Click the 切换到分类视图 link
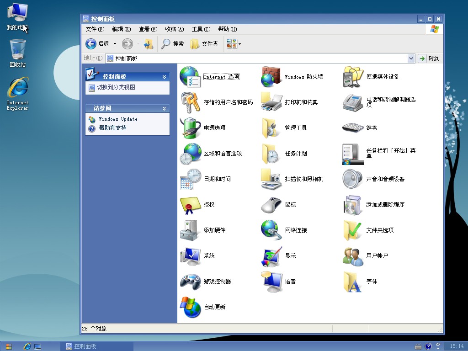The height and width of the screenshot is (351, 468). (x=116, y=87)
